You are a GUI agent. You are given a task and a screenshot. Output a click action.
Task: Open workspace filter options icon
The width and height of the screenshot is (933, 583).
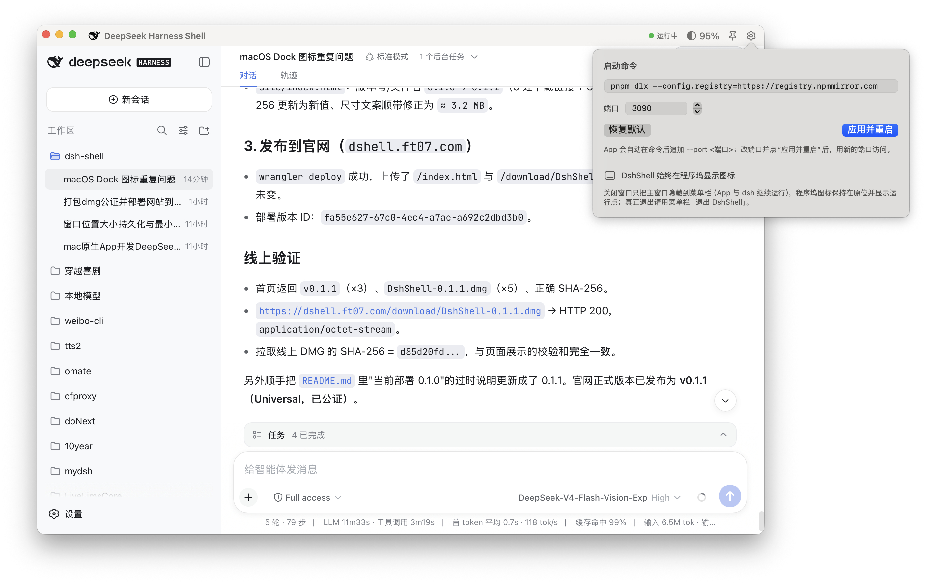[183, 131]
